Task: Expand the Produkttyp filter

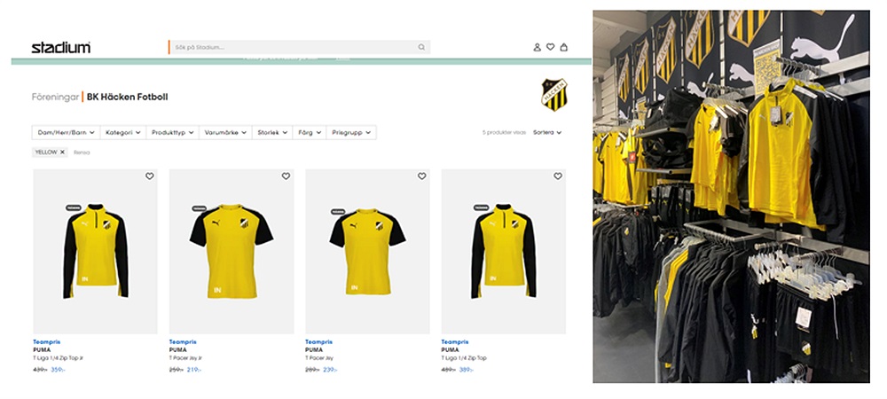Action: point(173,132)
